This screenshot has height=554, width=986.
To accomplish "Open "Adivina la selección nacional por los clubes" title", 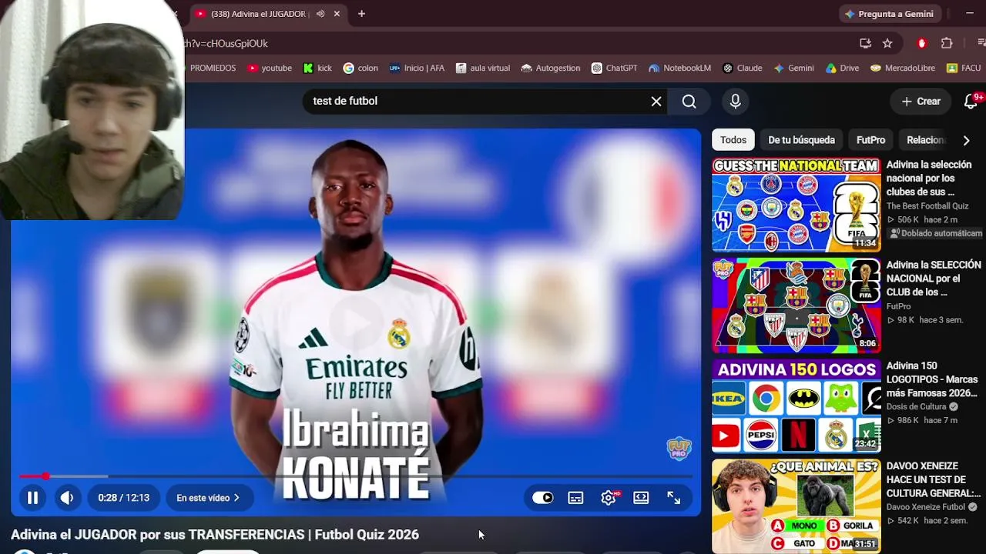I will pyautogui.click(x=929, y=178).
